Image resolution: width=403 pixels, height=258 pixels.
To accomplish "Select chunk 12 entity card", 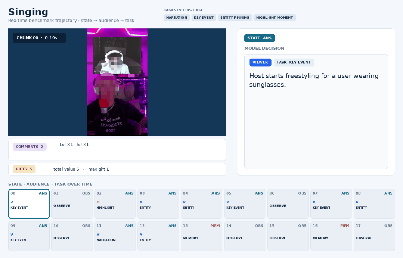I will pos(158,236).
